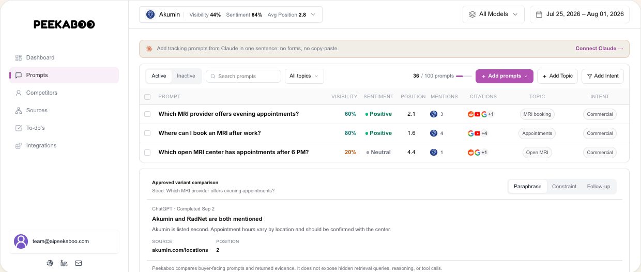Viewport: 641px width, 272px height.
Task: Click the 60% visibility value
Action: 350,114
